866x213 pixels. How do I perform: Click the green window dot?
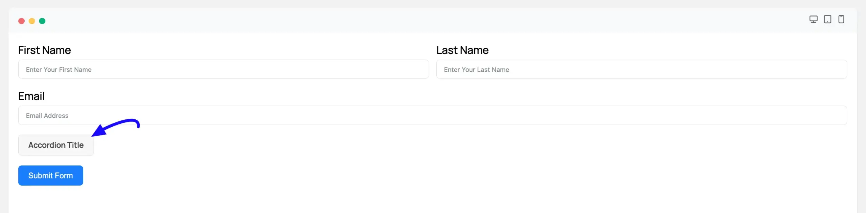tap(42, 21)
